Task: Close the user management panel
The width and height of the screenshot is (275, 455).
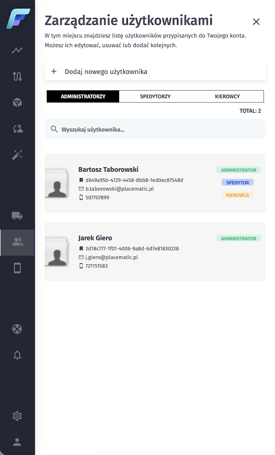Action: coord(256,22)
